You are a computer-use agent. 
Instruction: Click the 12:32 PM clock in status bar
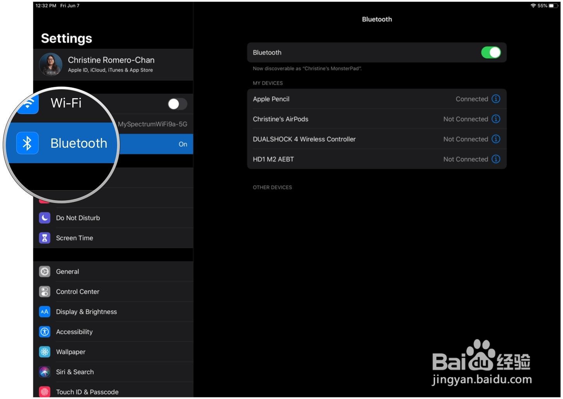click(x=46, y=6)
